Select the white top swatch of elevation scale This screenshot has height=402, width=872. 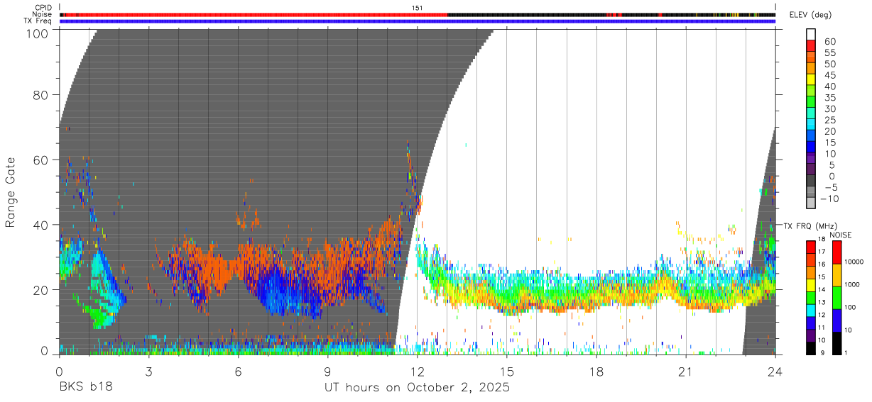[811, 34]
